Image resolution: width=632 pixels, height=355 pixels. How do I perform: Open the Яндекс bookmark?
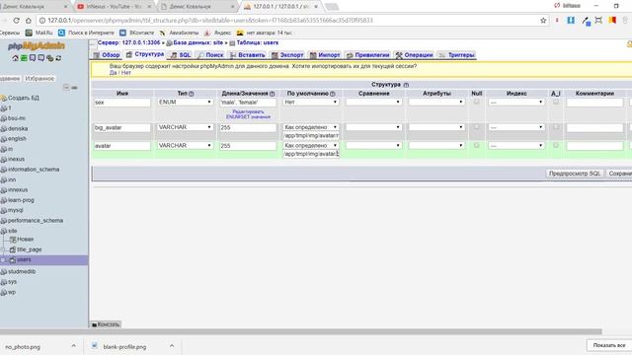pyautogui.click(x=217, y=33)
